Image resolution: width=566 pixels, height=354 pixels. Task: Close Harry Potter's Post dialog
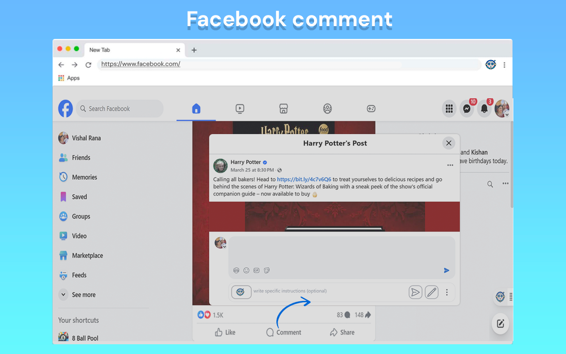pos(448,143)
